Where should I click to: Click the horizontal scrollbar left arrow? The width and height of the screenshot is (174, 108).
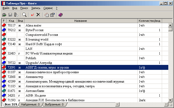point(117,104)
